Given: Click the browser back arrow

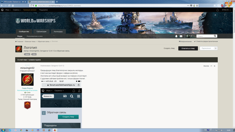Looking at the screenshot, I should (2, 6).
